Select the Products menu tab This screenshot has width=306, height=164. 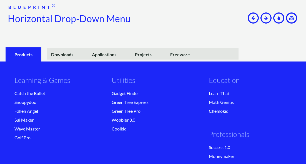point(23,55)
